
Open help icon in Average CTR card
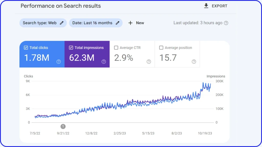[149, 62]
